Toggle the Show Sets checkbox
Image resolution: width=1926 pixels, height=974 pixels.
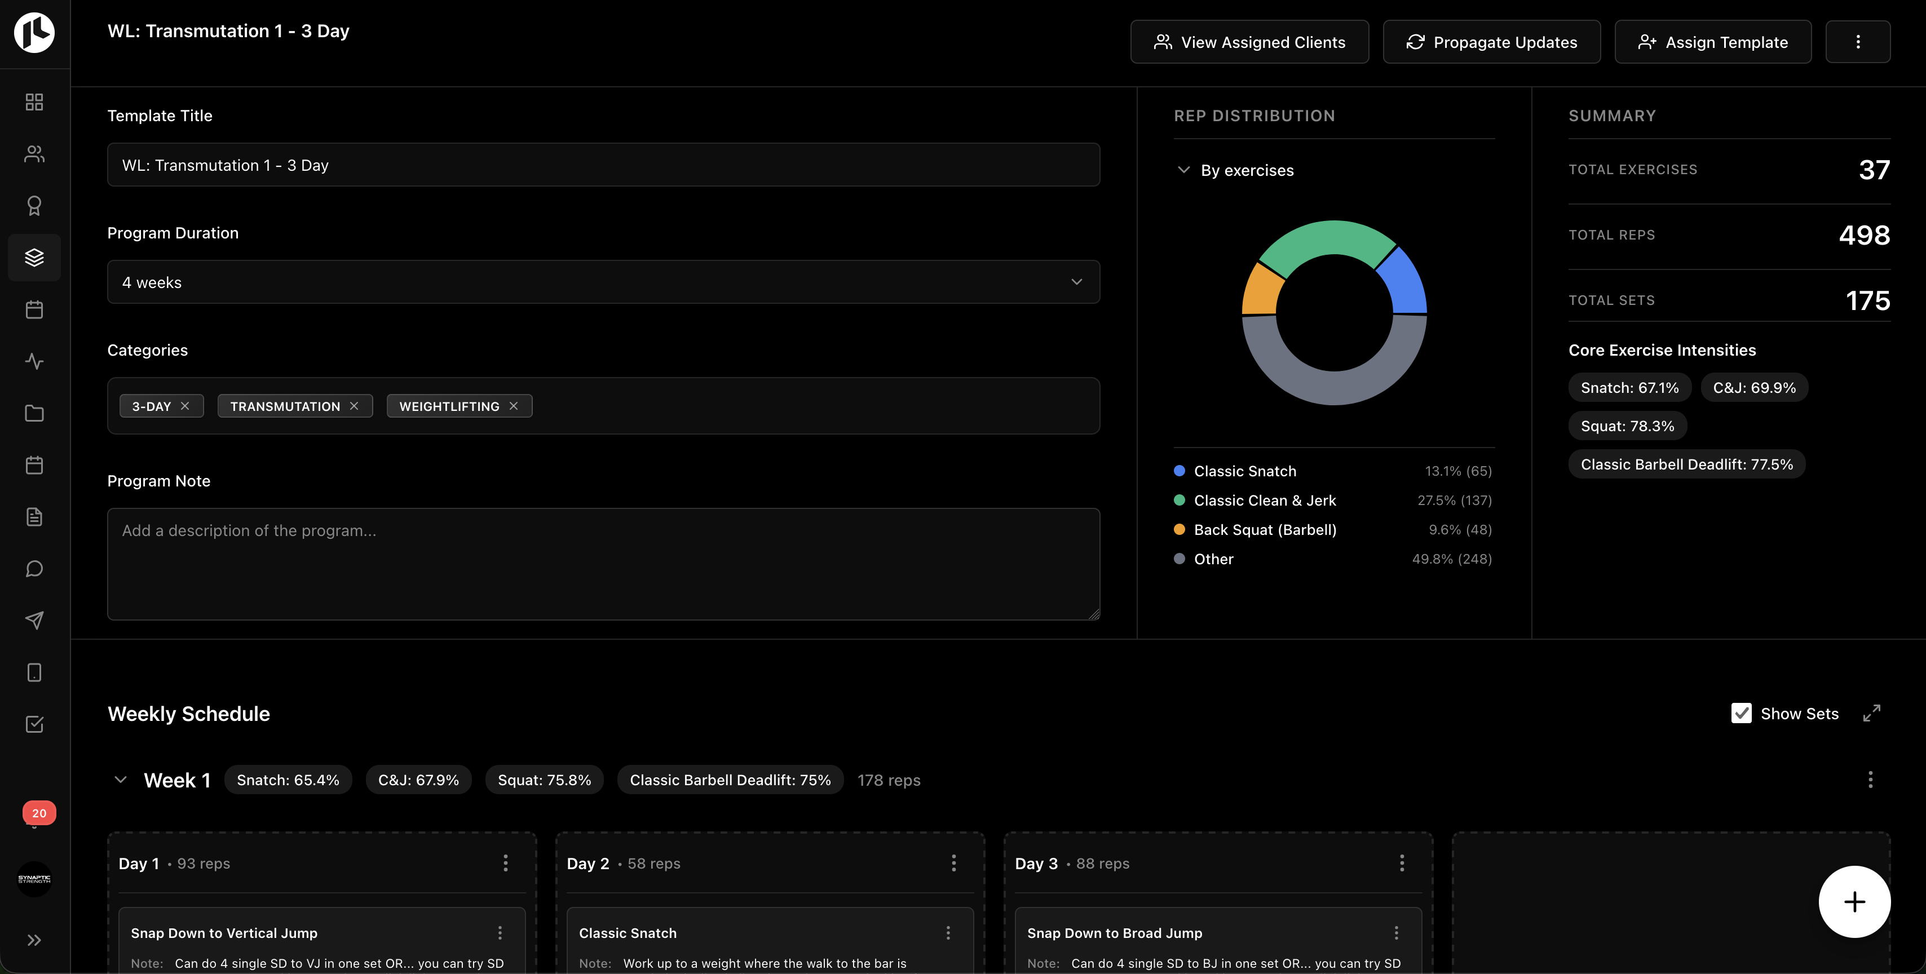(x=1741, y=713)
